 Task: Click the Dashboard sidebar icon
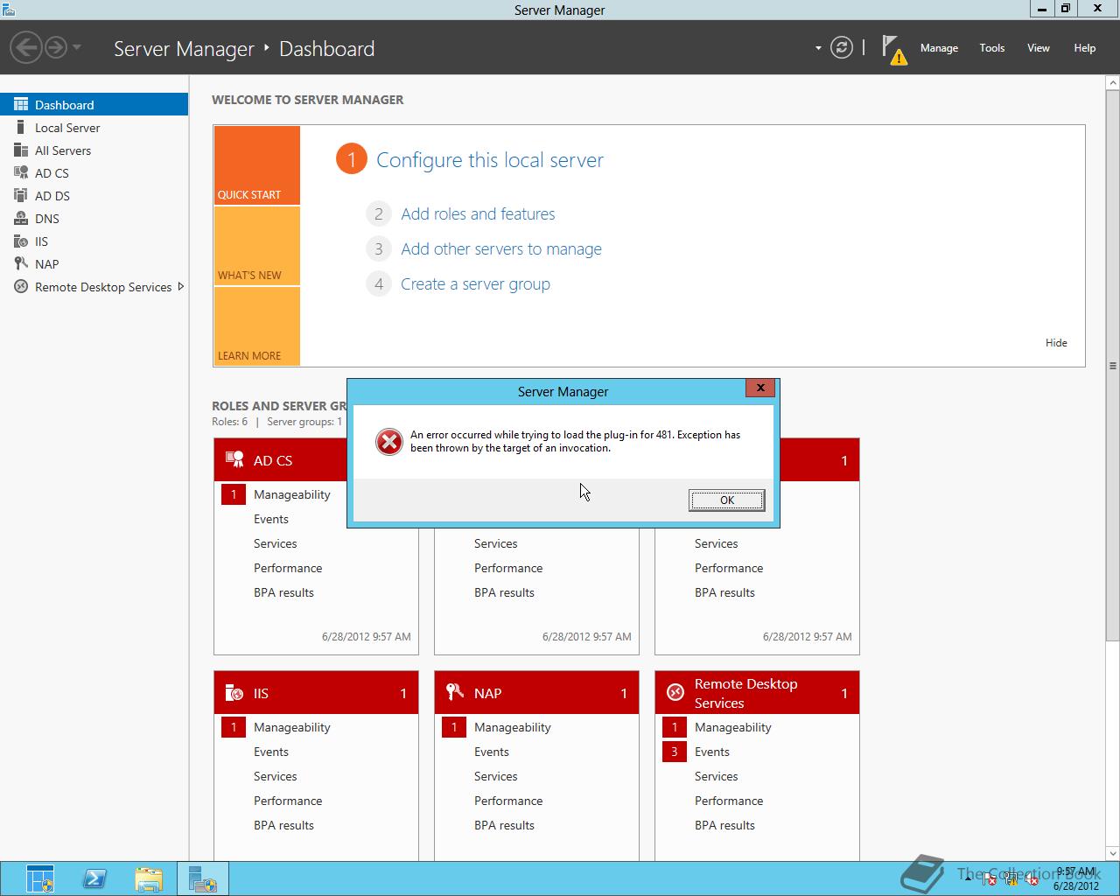[x=21, y=104]
